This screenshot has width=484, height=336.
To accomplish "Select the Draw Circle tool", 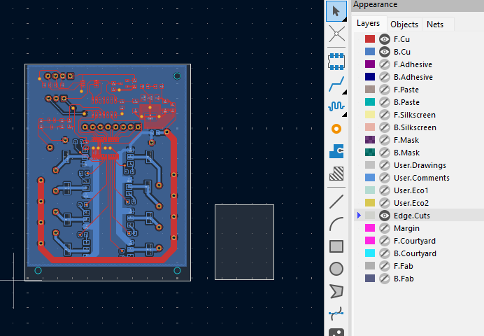I will click(x=336, y=269).
